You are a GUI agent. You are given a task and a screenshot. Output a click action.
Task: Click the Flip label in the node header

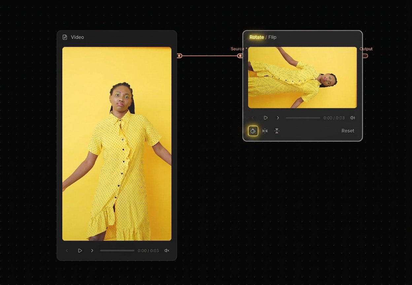(x=272, y=37)
